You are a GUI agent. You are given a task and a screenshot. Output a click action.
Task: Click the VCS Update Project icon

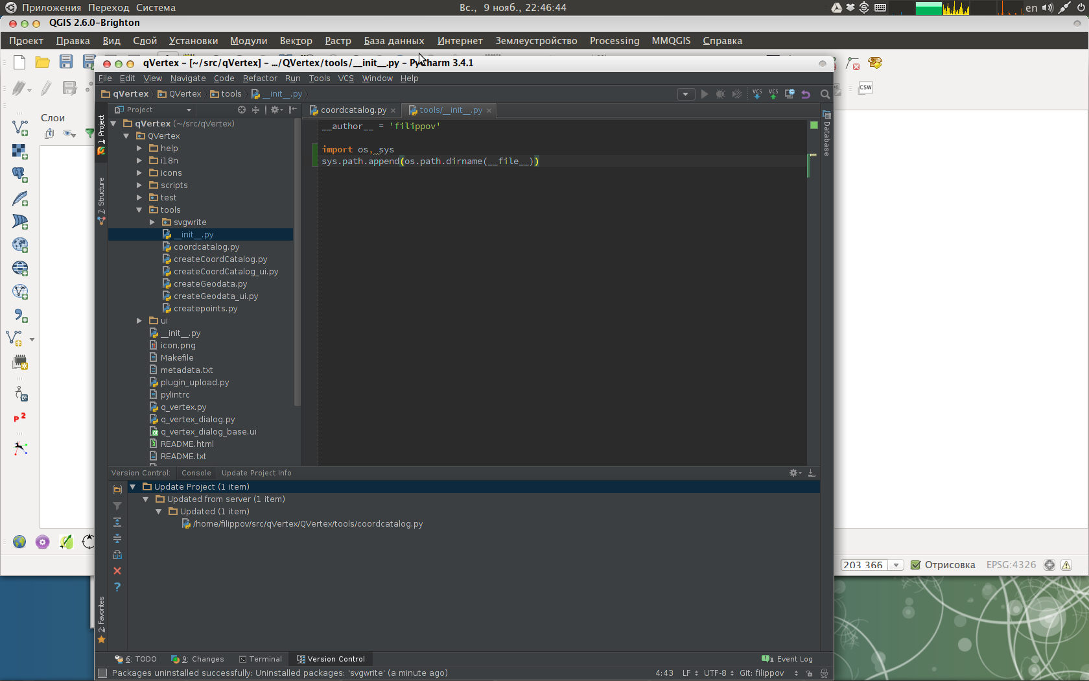(757, 94)
